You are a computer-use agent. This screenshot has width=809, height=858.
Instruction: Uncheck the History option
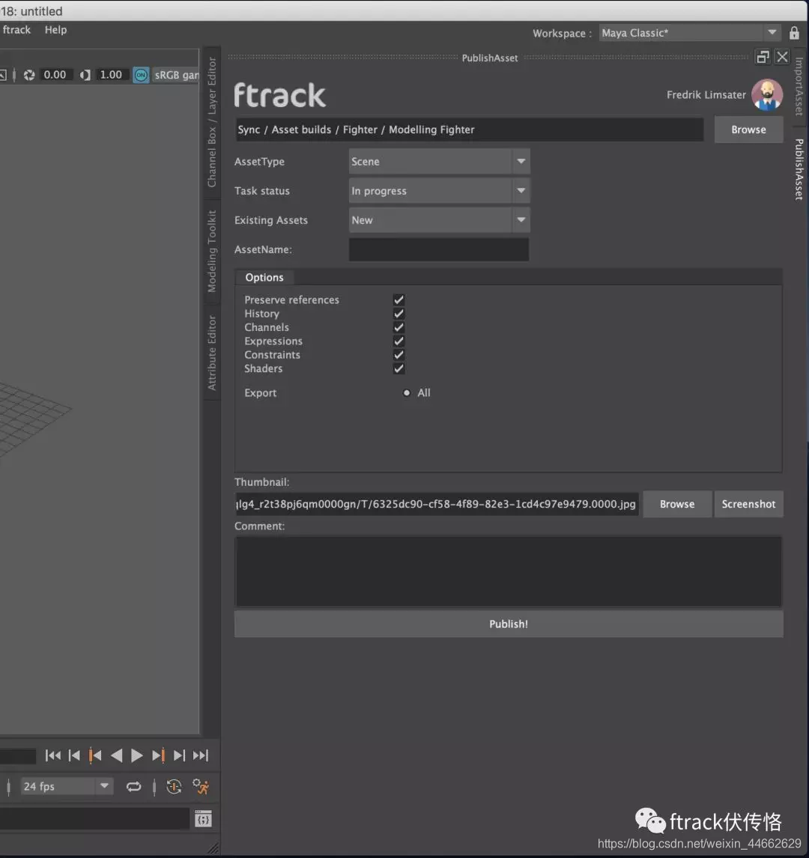point(399,314)
